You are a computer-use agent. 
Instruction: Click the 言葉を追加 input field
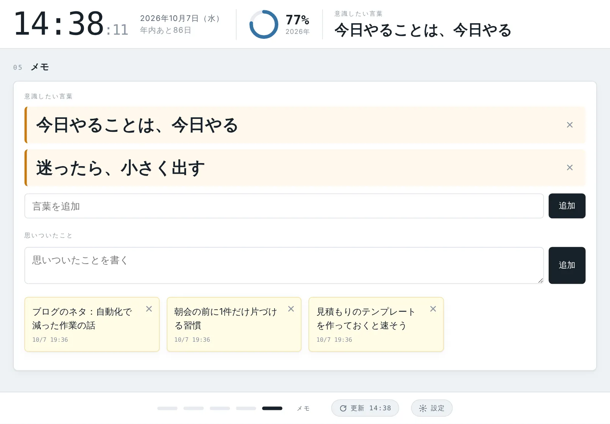(284, 206)
